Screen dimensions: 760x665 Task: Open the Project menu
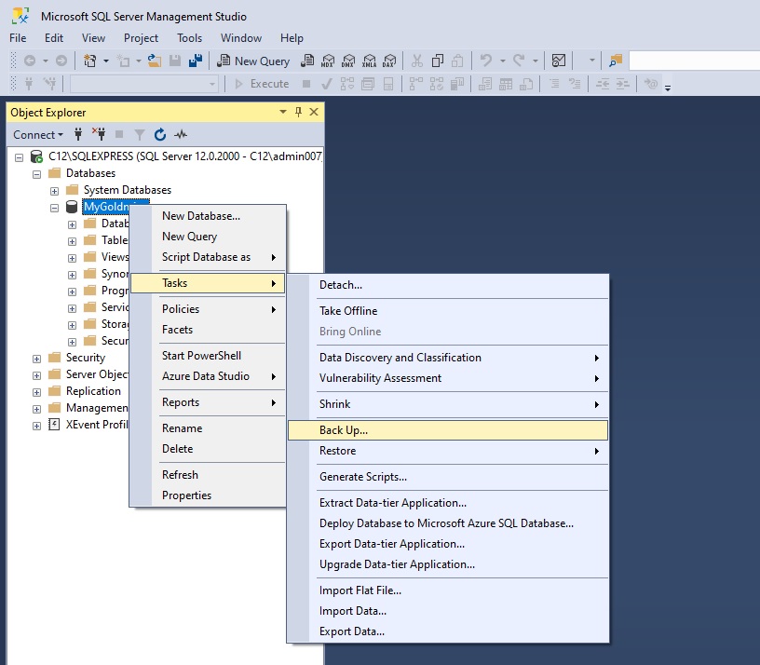coord(141,38)
